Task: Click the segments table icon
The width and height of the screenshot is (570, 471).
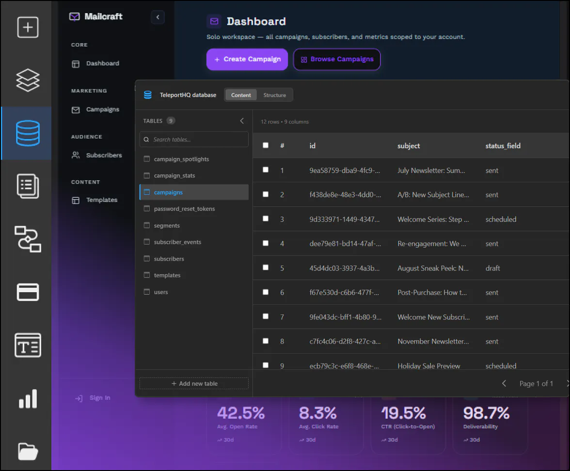Action: [x=147, y=225]
